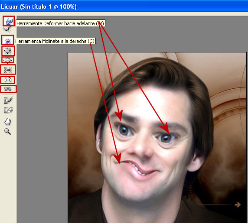Select the Turbulence tool with wavy lines
The width and height of the screenshot is (248, 224).
coord(8,89)
